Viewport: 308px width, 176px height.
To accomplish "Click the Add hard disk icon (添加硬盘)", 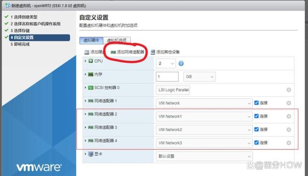I will click(87, 52).
